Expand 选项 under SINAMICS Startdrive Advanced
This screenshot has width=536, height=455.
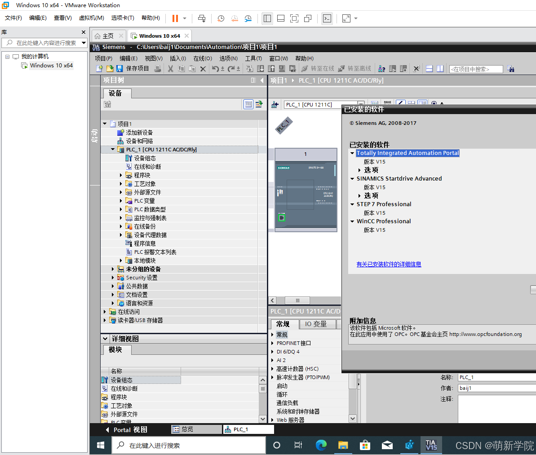359,195
